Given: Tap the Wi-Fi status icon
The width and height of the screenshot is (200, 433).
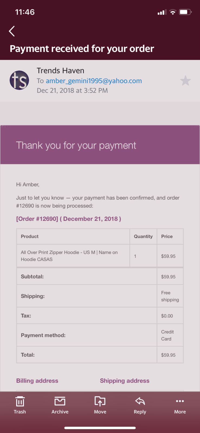Looking at the screenshot, I should [x=173, y=12].
